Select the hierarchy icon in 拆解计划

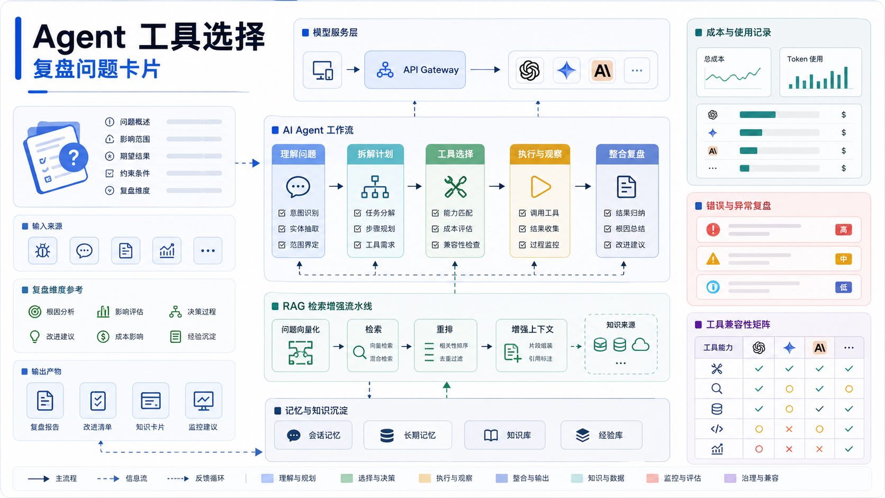pyautogui.click(x=375, y=187)
